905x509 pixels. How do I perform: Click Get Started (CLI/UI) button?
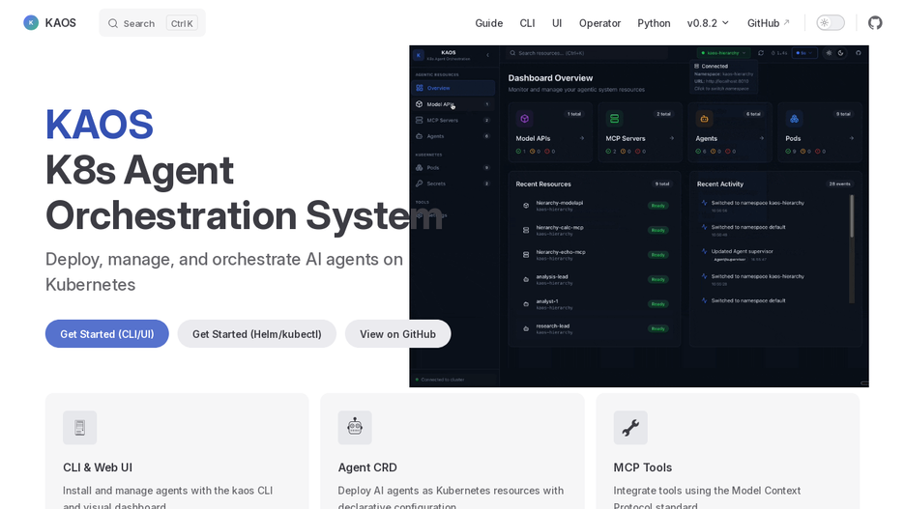coord(106,334)
